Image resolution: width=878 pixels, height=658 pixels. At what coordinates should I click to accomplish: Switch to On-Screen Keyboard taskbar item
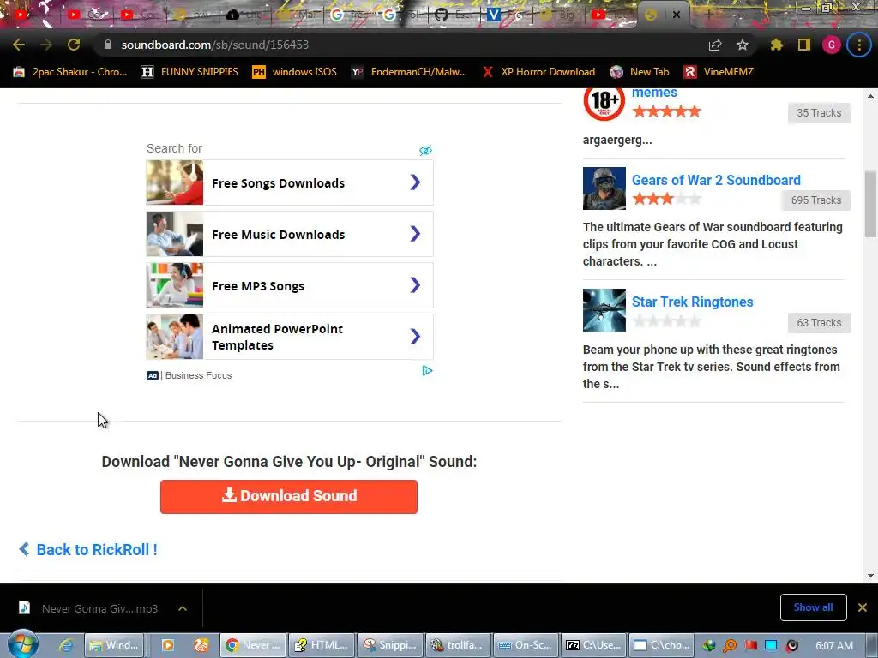coord(526,645)
